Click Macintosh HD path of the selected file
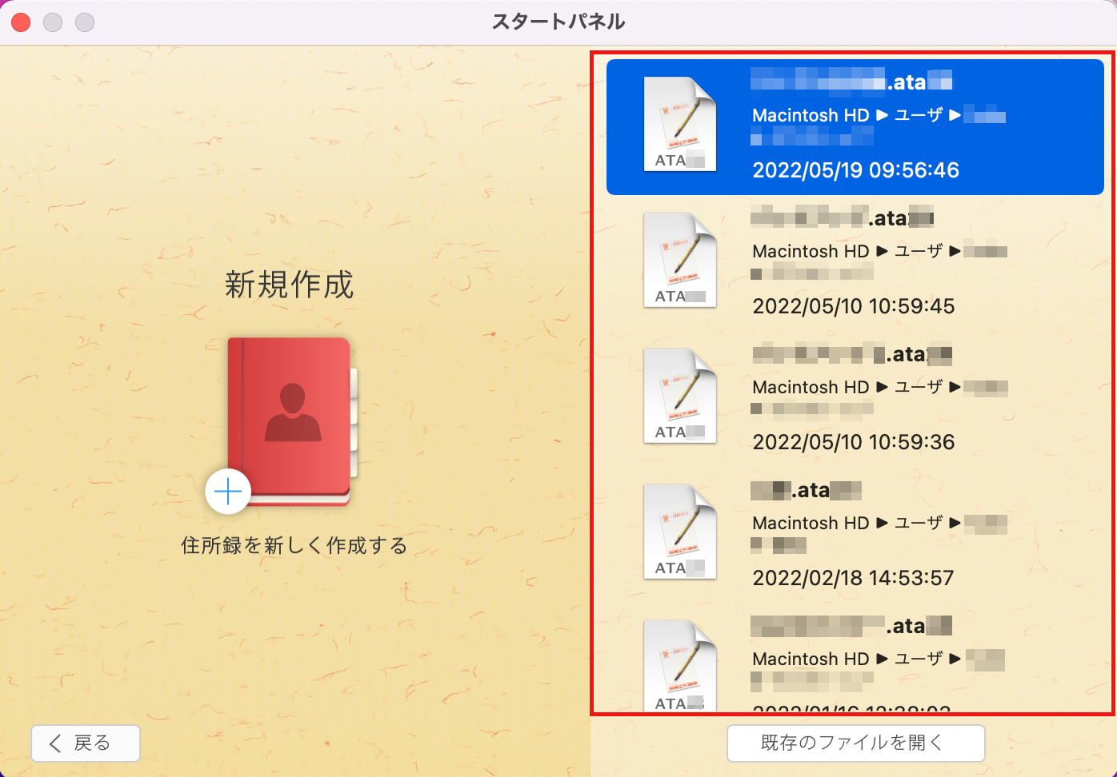The image size is (1117, 777). (x=810, y=116)
